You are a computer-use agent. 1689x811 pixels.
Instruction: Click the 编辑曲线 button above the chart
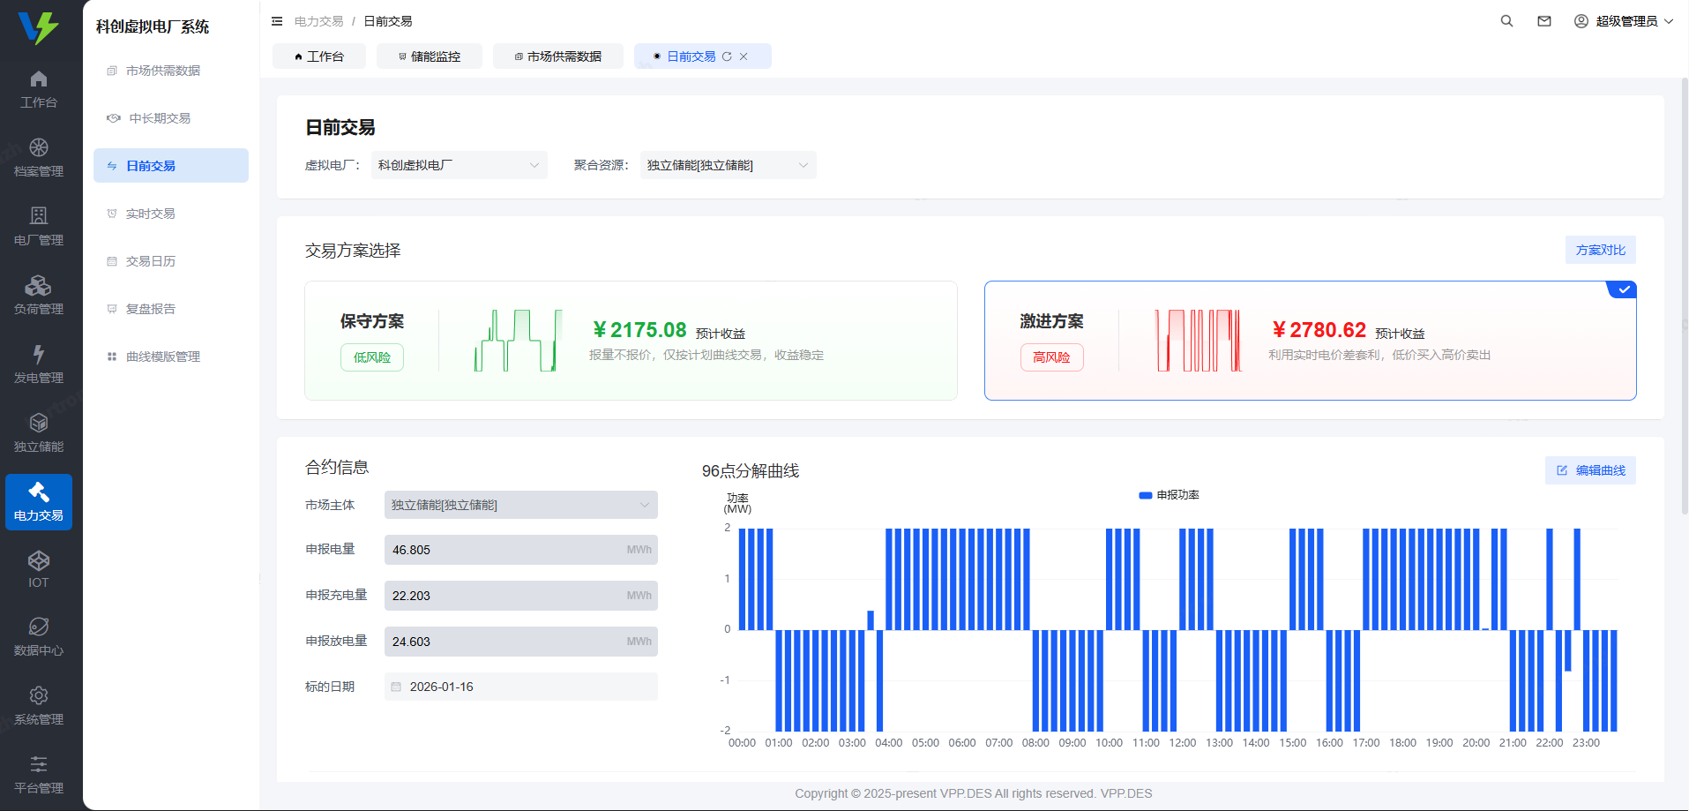[1590, 469]
